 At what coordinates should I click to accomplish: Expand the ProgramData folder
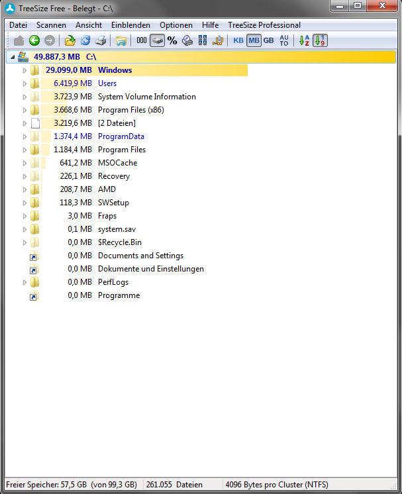pos(25,136)
